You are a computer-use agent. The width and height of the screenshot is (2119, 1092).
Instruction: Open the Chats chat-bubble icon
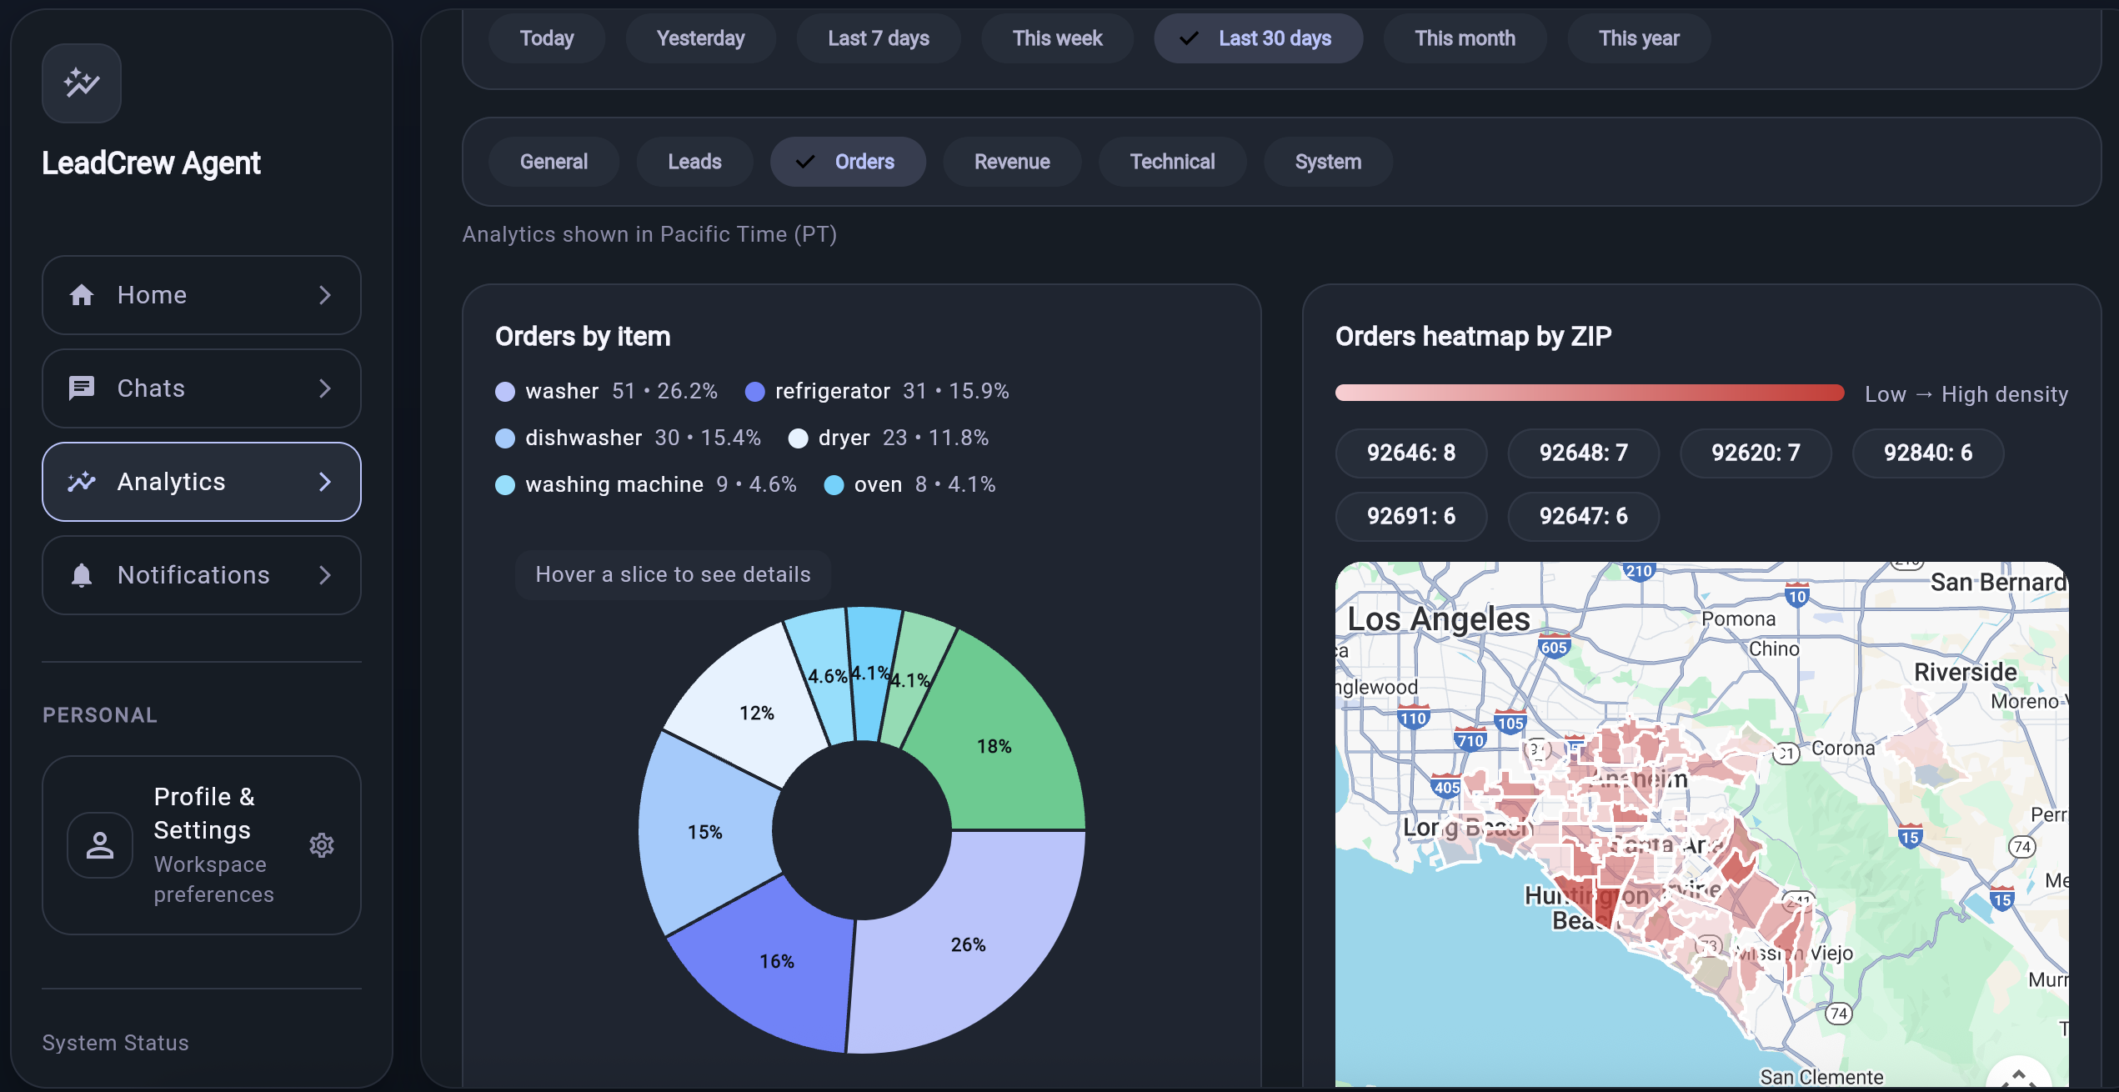[83, 388]
